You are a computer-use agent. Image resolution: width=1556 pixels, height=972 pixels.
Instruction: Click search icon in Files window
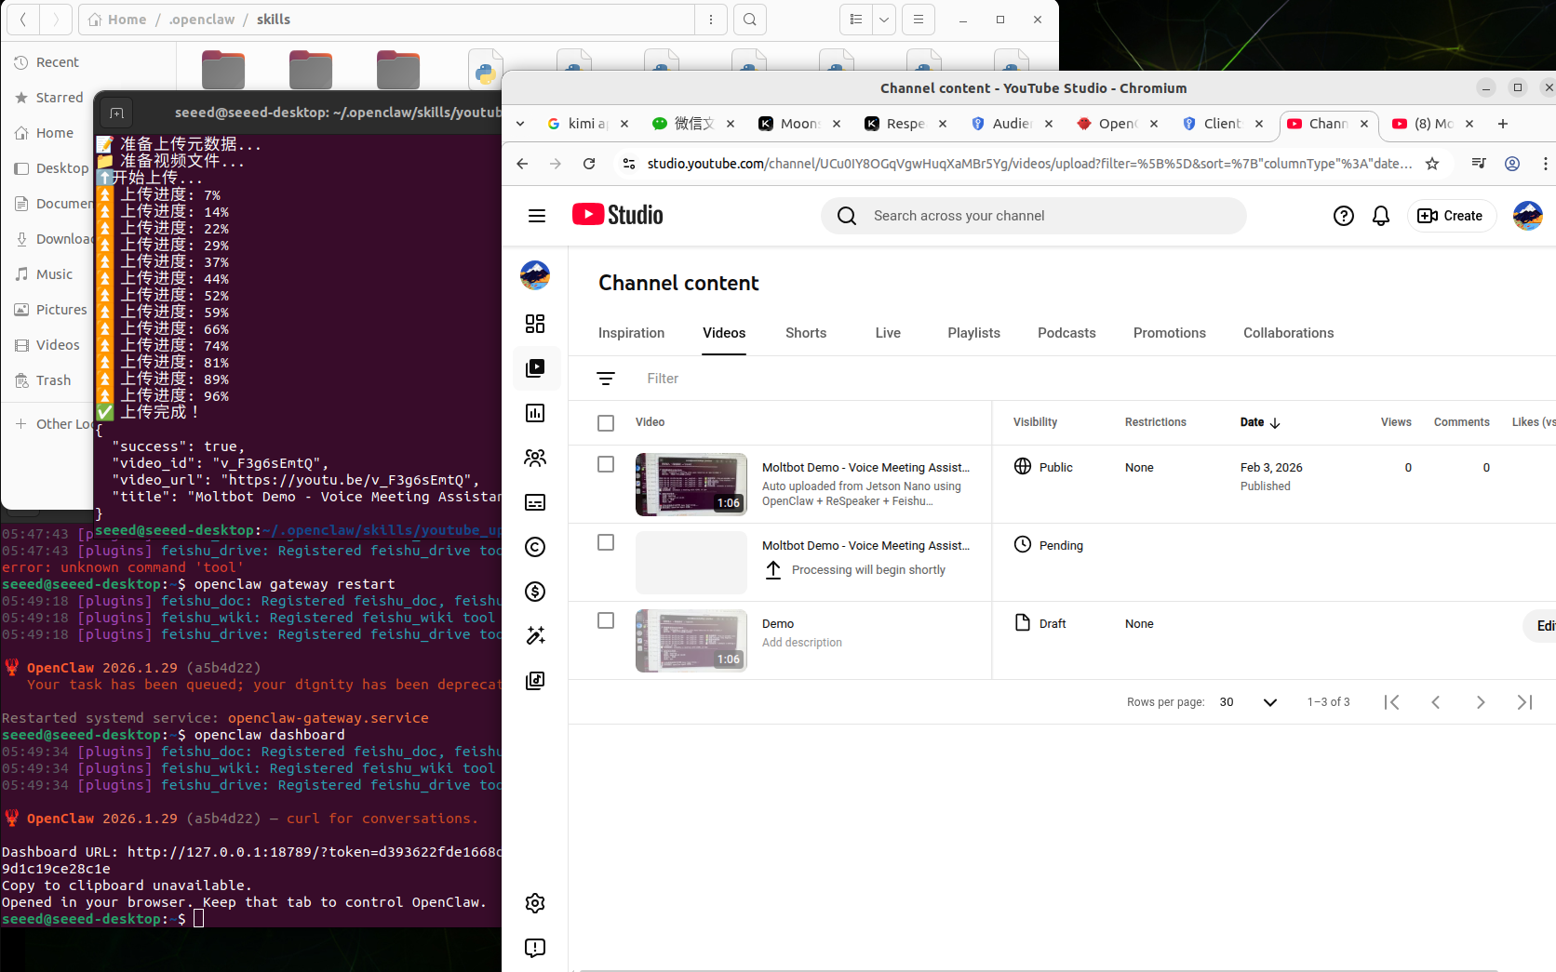point(750,20)
